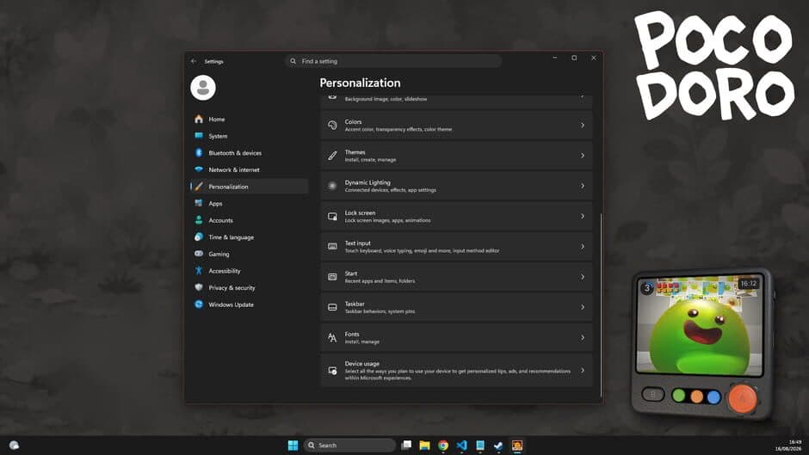The image size is (809, 455).
Task: Click the user profile avatar
Action: click(x=203, y=88)
